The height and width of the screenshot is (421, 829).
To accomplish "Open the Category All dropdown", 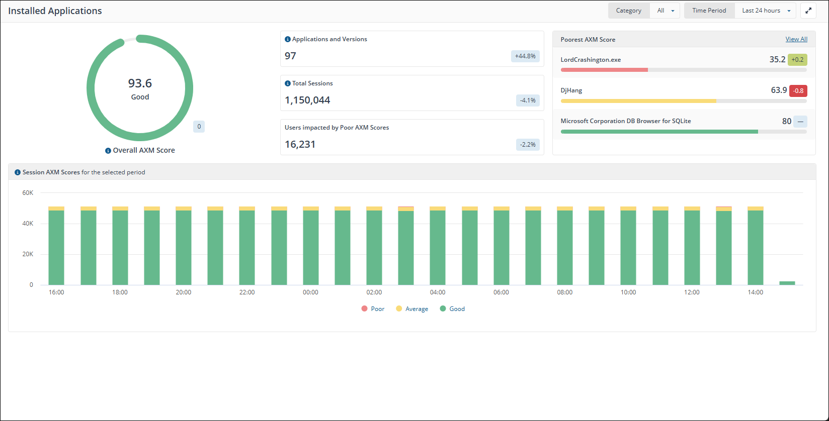I will click(x=665, y=11).
